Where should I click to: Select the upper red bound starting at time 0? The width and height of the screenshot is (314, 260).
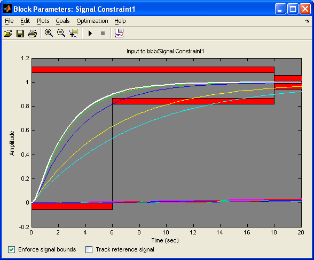(x=153, y=70)
